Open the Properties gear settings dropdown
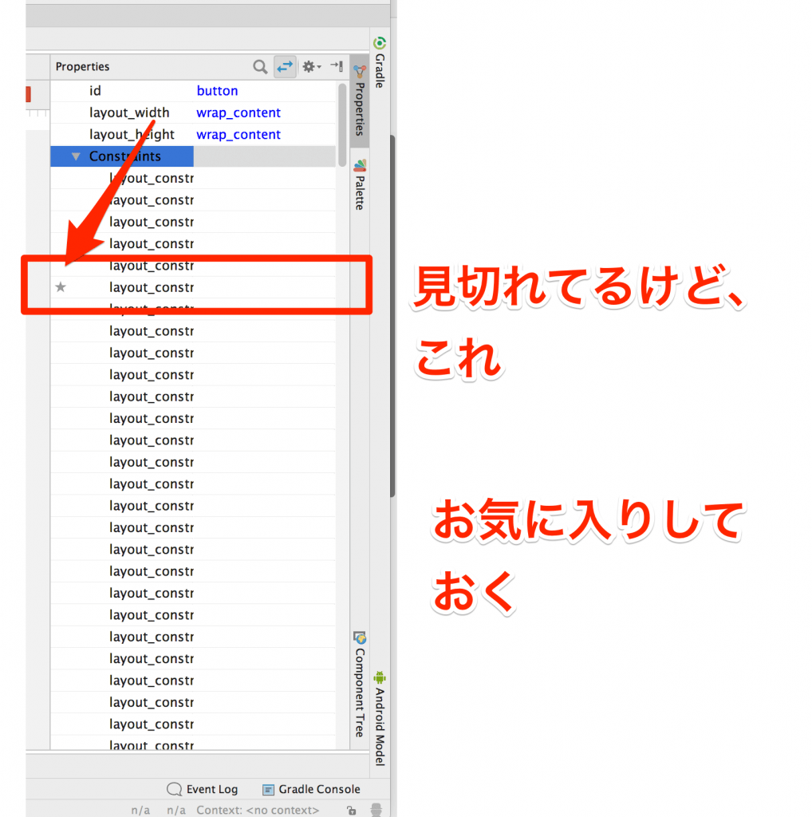Screen dimensions: 812x817 pos(311,67)
